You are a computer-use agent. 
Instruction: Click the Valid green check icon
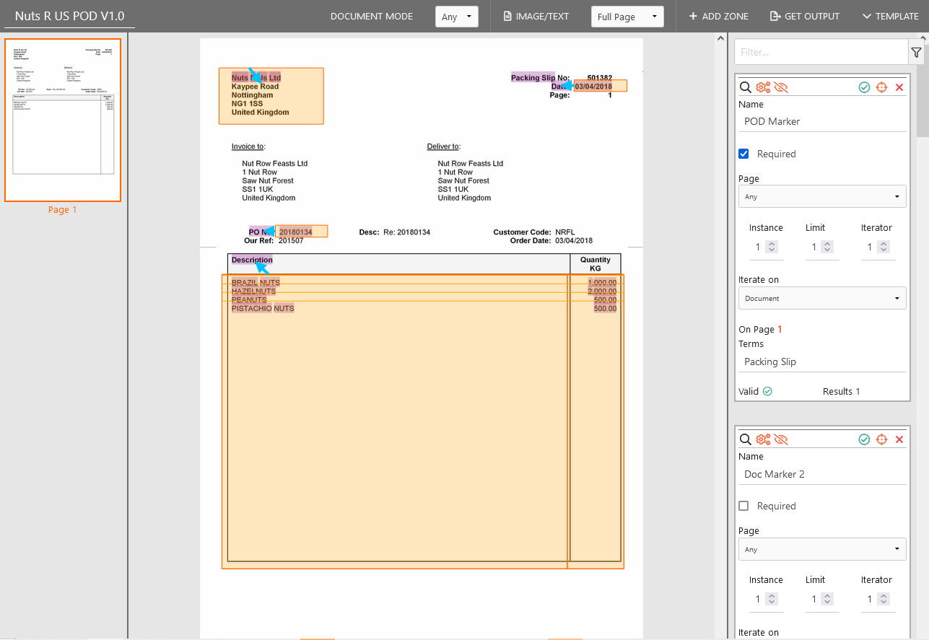[x=767, y=391]
